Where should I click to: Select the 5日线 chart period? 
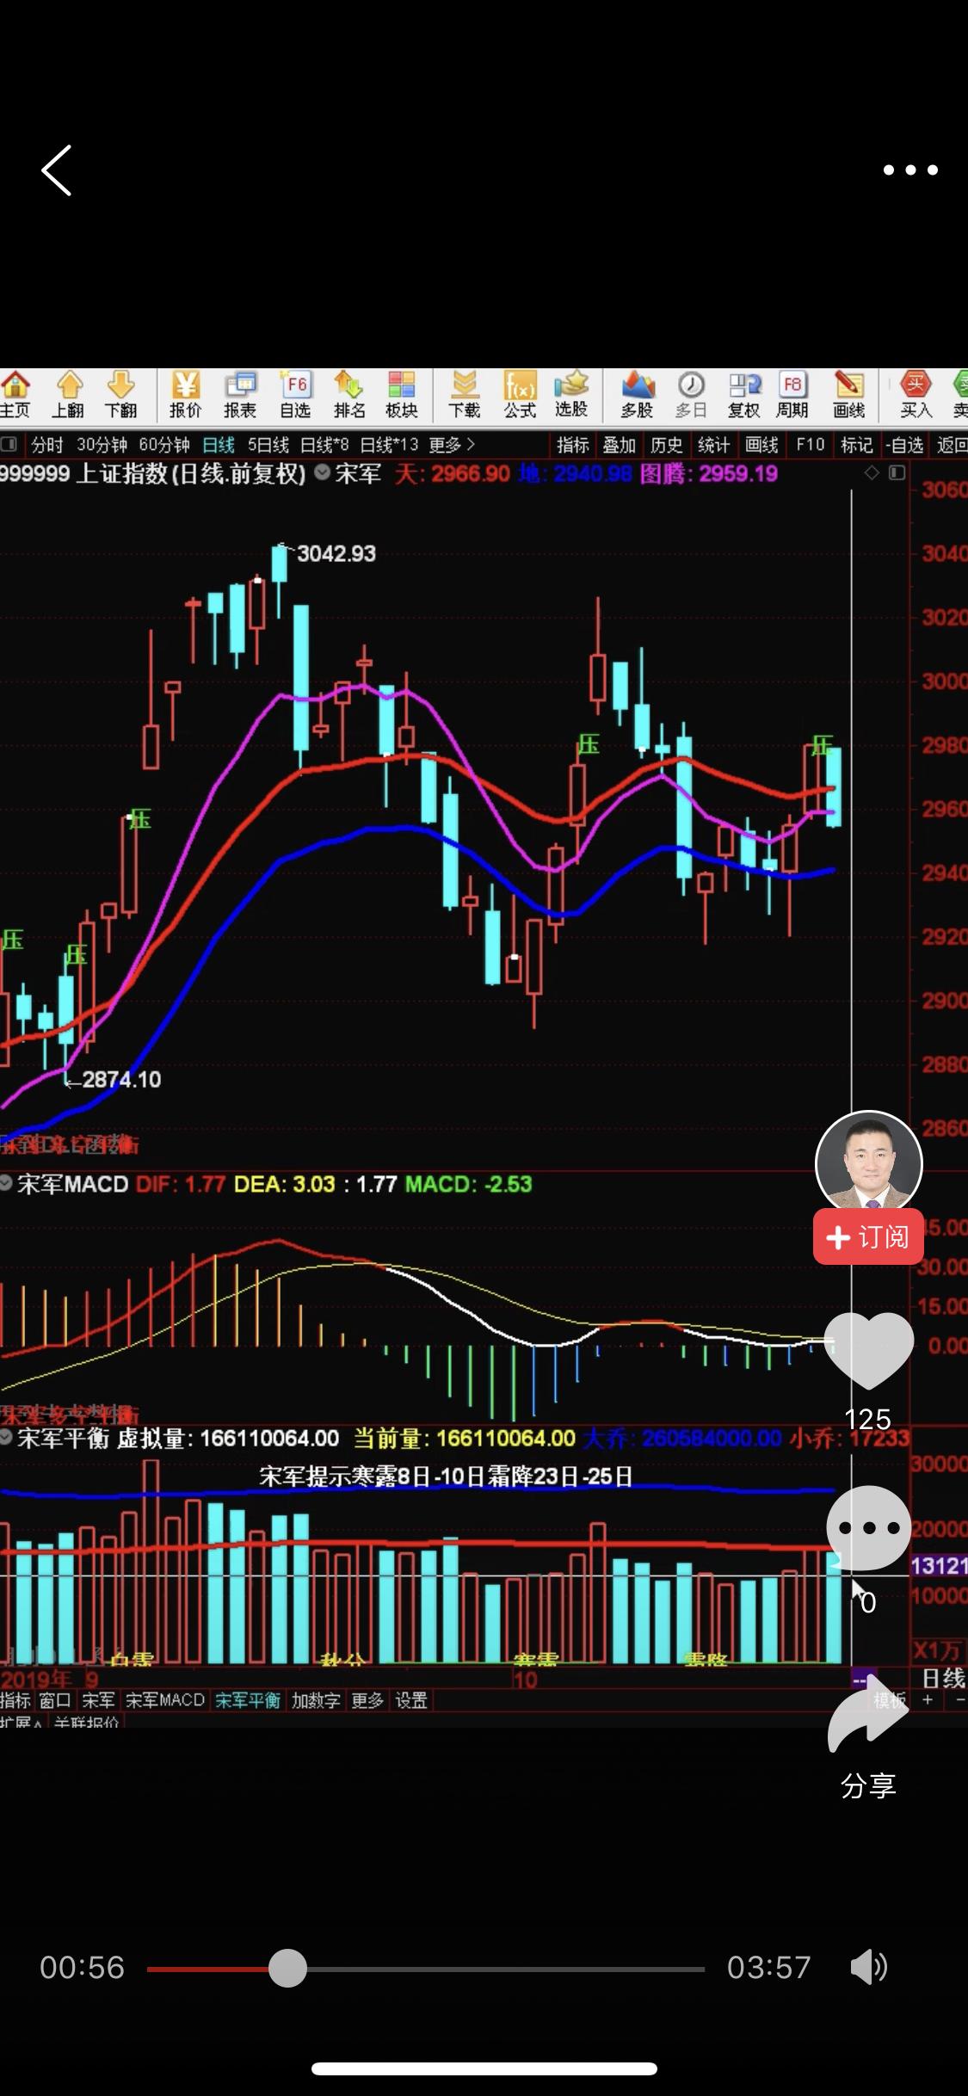[x=268, y=445]
